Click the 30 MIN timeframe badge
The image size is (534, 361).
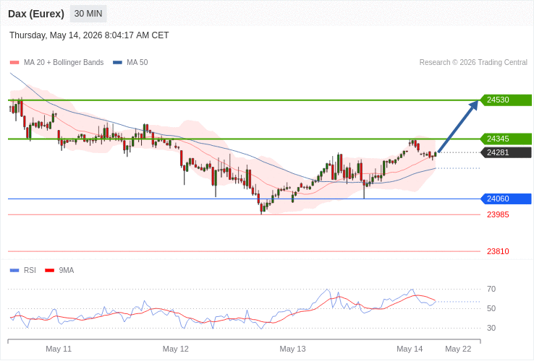[88, 14]
